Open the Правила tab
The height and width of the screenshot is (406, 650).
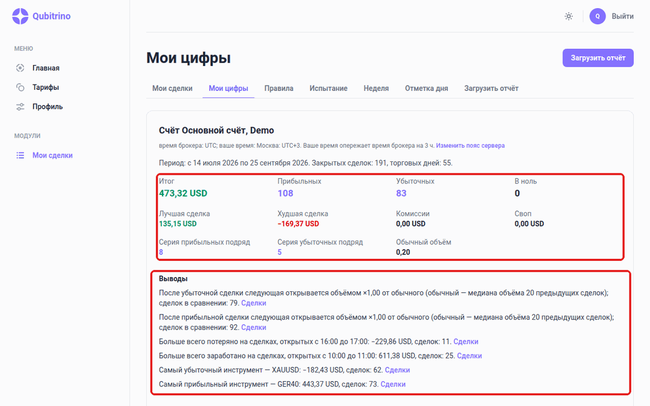[279, 88]
